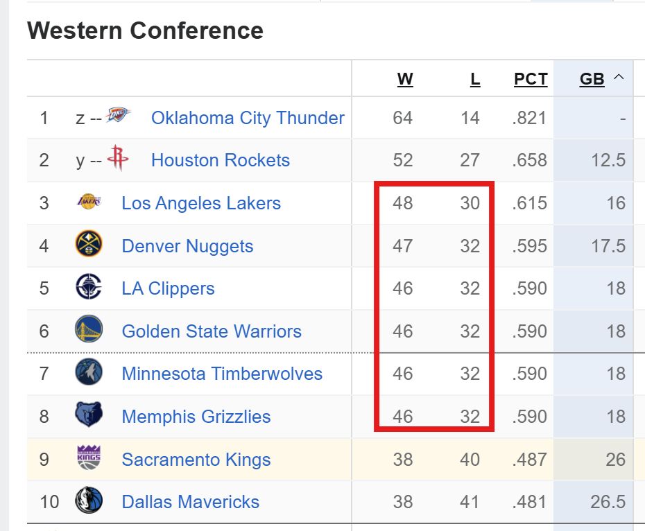Sort table by PCT column header
This screenshot has height=531, width=645.
coord(531,79)
